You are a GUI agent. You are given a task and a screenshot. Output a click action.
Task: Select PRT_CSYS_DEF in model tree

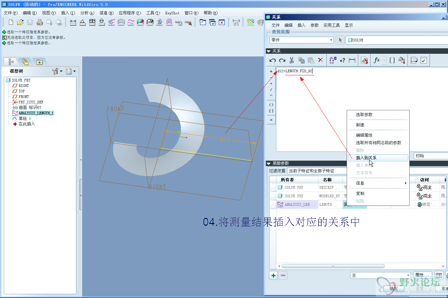(x=31, y=102)
